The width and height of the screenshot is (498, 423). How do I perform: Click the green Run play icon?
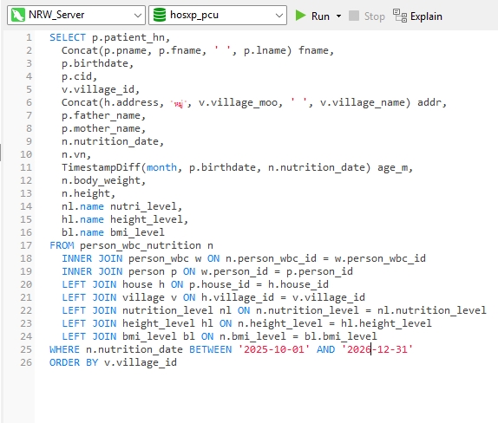(x=300, y=16)
